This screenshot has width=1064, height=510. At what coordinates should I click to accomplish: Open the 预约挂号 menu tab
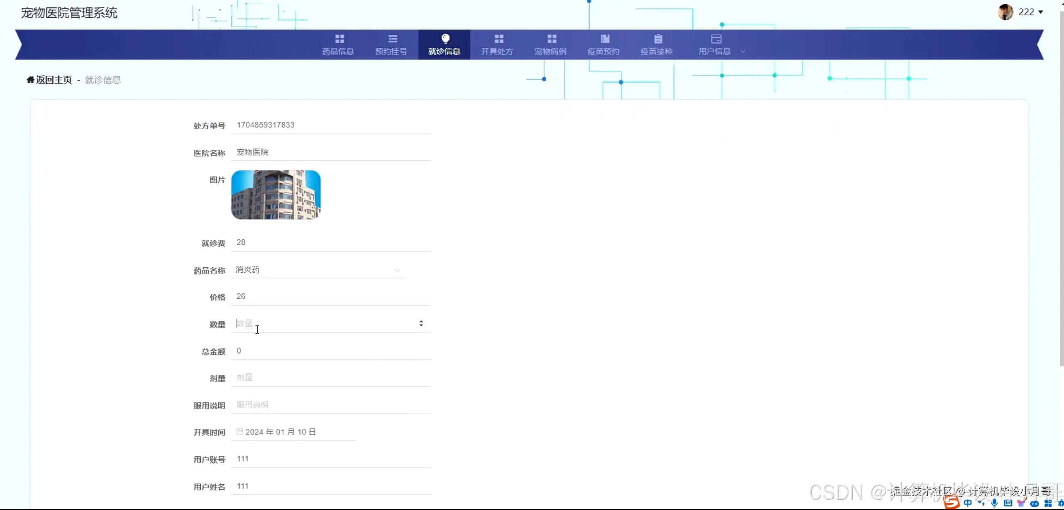coord(391,44)
